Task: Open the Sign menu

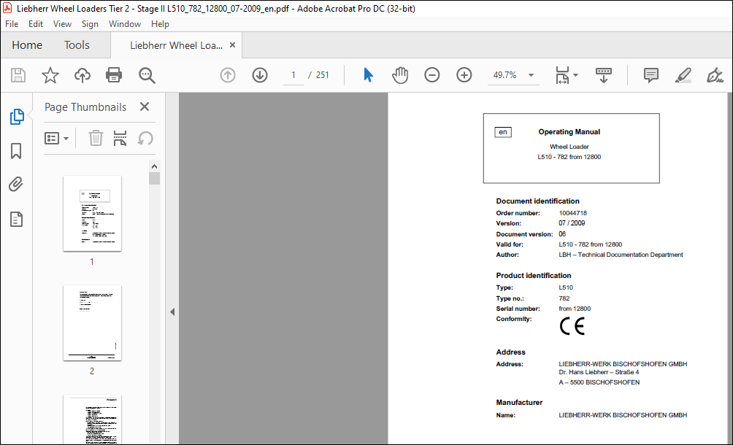Action: [90, 24]
